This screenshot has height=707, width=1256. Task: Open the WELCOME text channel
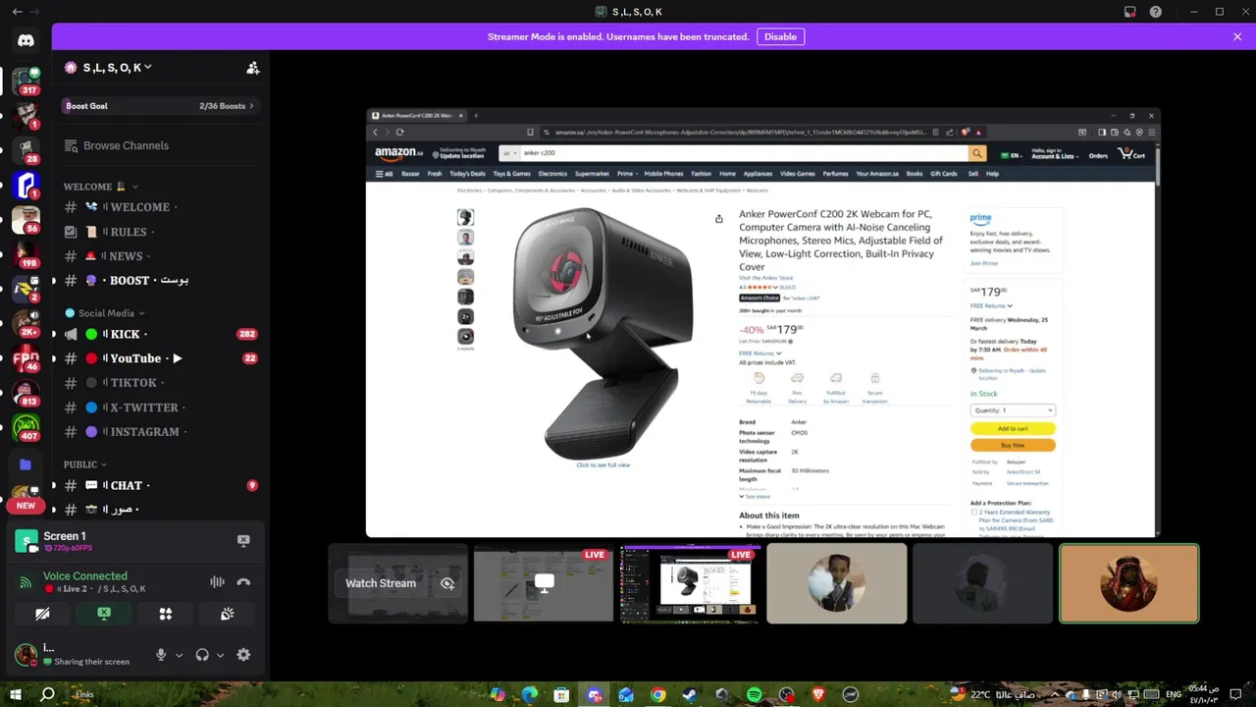[x=159, y=207]
